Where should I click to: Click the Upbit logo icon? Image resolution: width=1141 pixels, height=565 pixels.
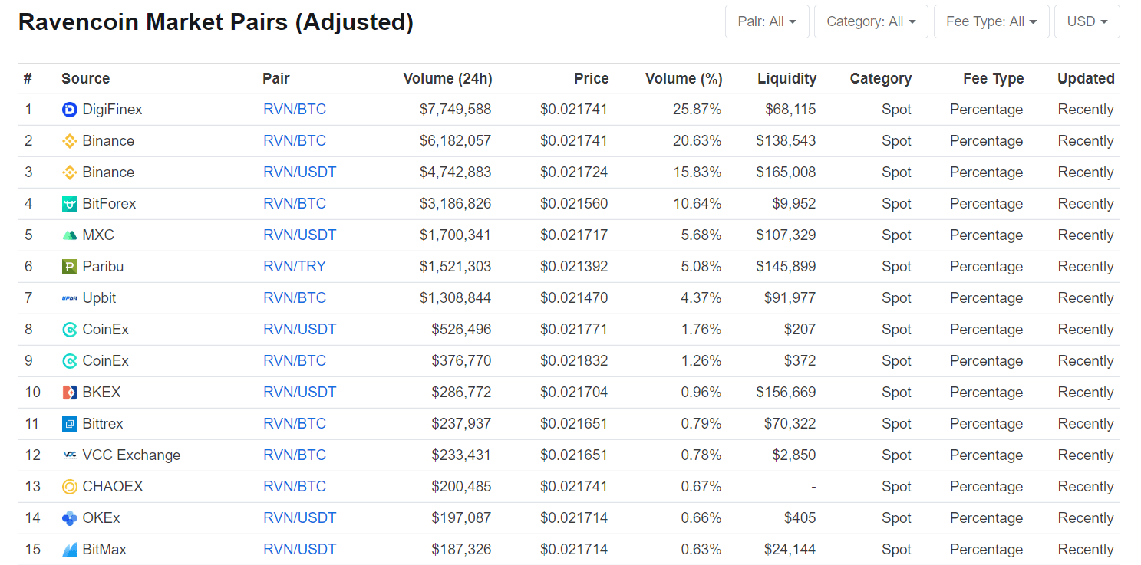(70, 298)
